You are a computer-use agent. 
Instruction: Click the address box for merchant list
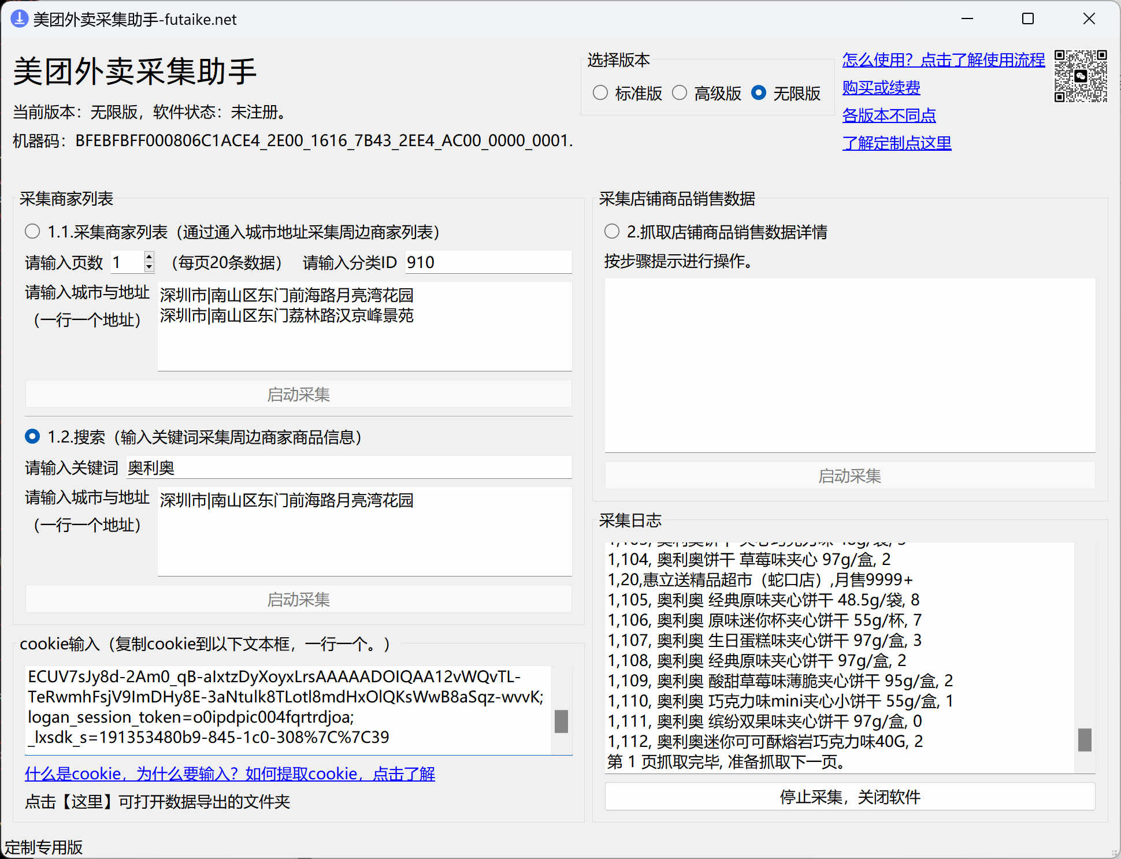(365, 326)
